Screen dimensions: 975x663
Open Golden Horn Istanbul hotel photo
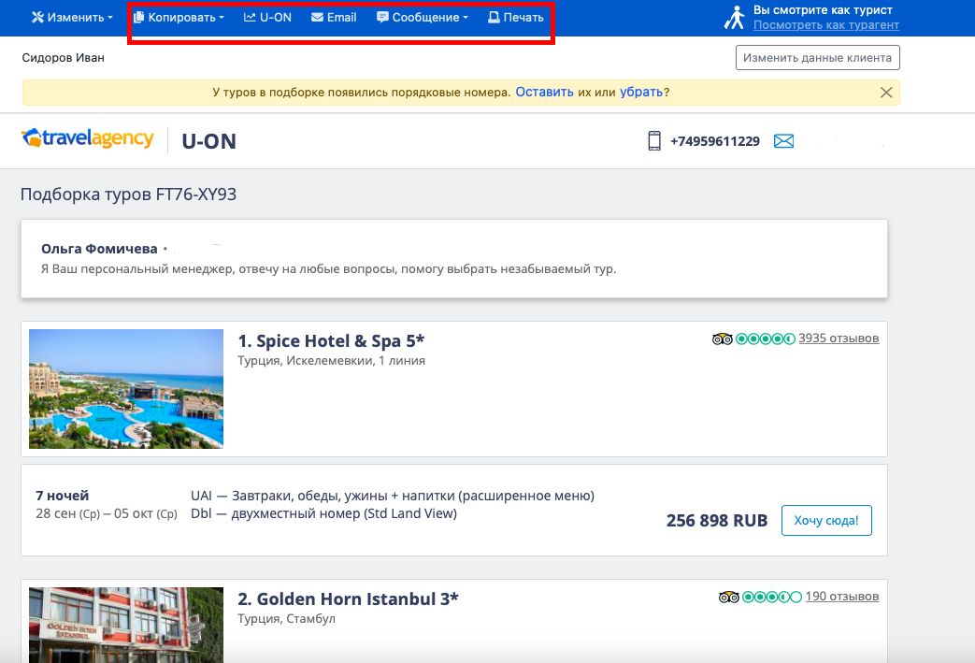coord(126,625)
